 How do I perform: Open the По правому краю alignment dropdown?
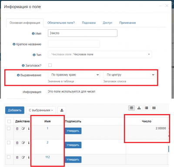pos(74,75)
